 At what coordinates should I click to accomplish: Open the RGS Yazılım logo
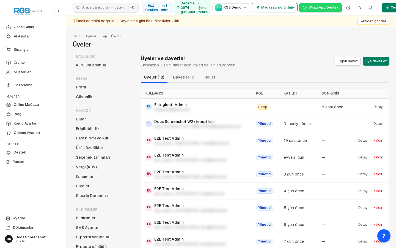click(28, 11)
